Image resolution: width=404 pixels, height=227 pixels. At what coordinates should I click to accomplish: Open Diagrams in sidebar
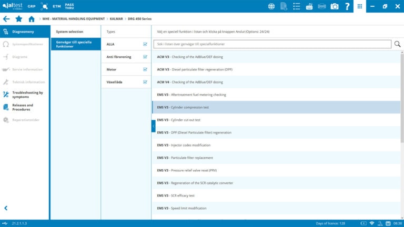[25, 57]
